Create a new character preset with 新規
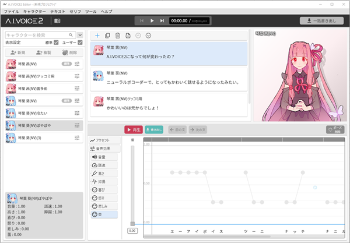 (18, 52)
